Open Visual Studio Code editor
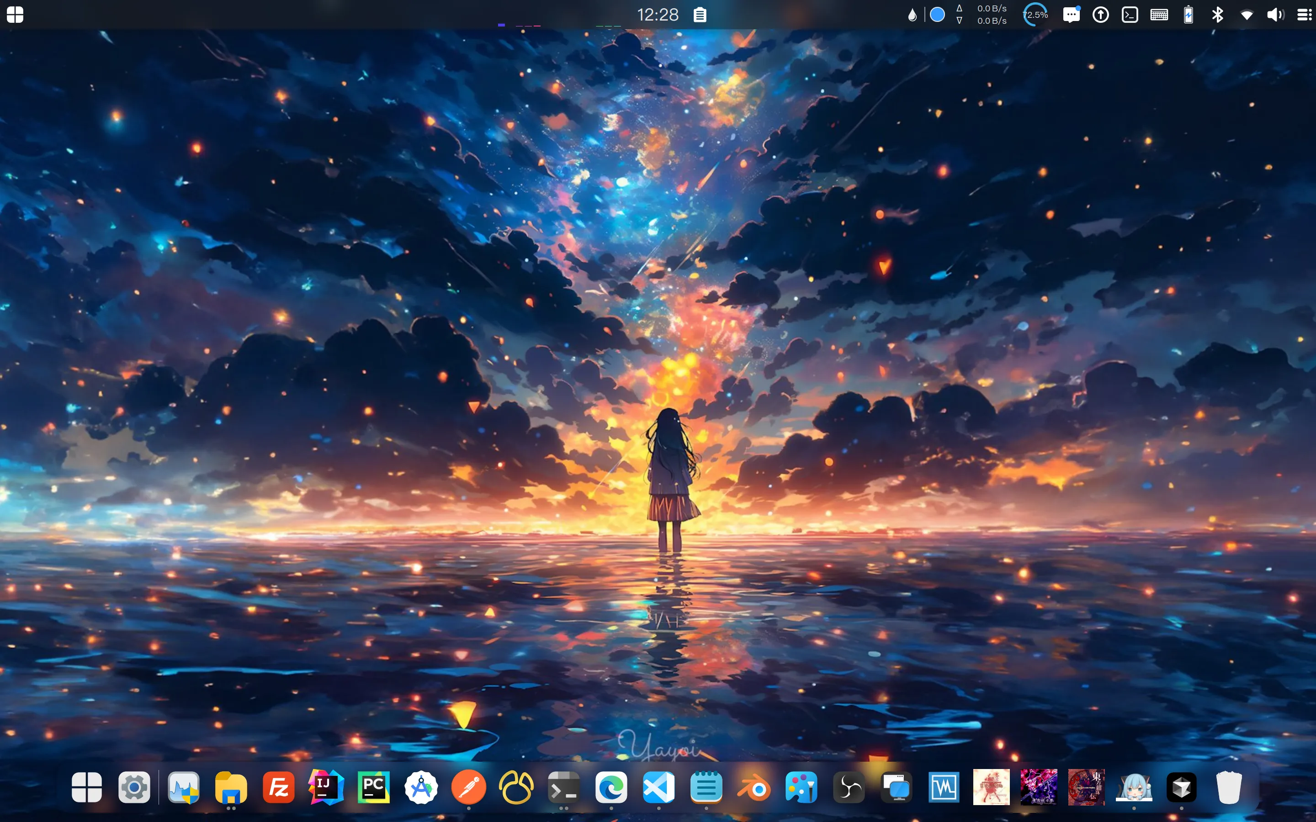The width and height of the screenshot is (1316, 822). pos(658,788)
